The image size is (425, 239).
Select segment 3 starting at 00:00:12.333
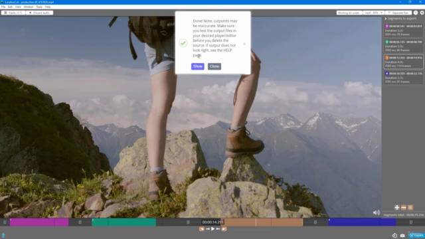click(x=403, y=62)
